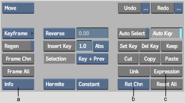The width and height of the screenshot is (185, 103).
Task: Click the Rst Chn button
Action: [x=133, y=84]
